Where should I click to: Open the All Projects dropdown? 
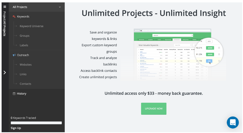[x=37, y=7]
